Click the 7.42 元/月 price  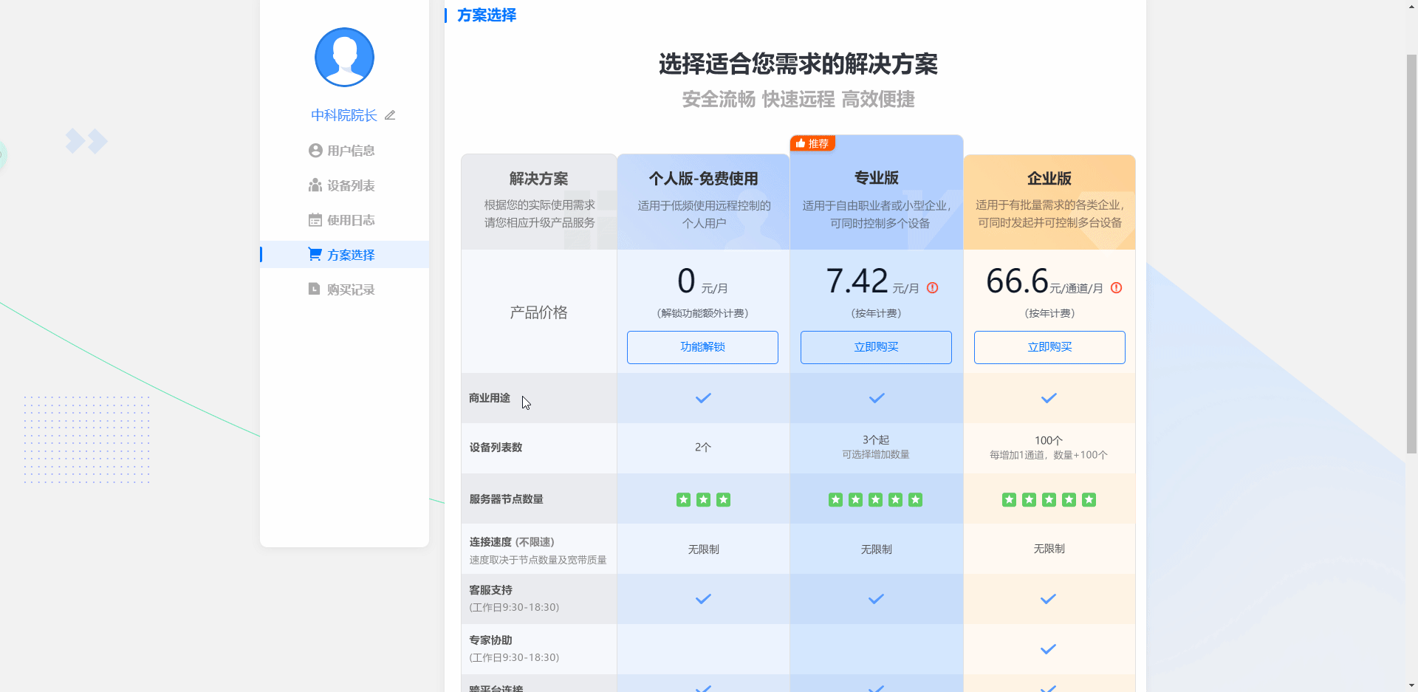[872, 281]
